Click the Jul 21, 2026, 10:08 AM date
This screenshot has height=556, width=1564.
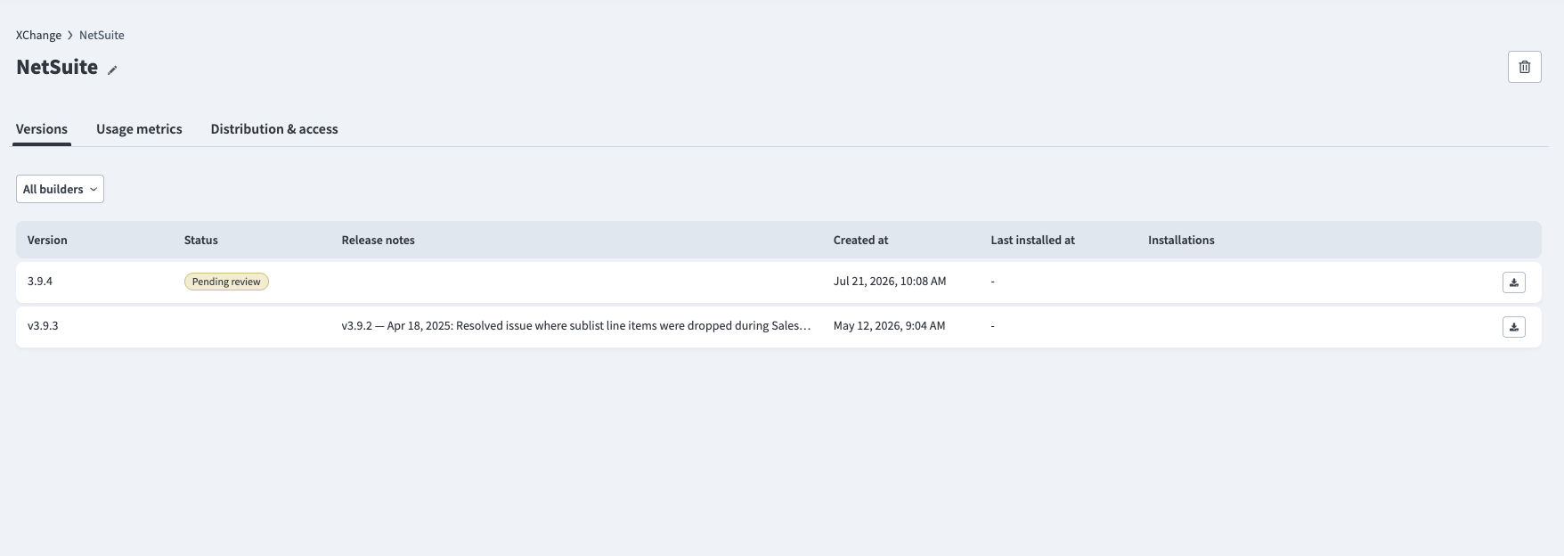pyautogui.click(x=890, y=281)
